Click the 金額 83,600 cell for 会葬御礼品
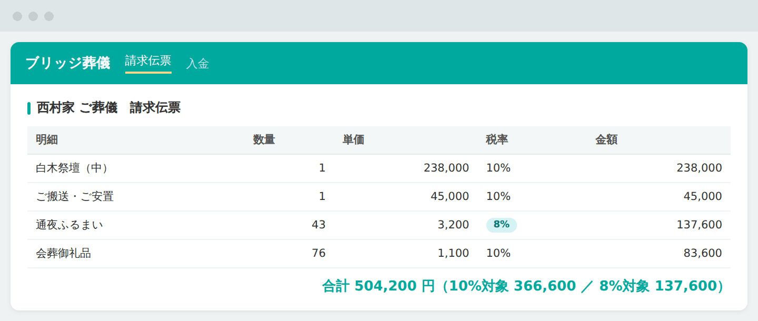This screenshot has height=321, width=758. coord(703,254)
